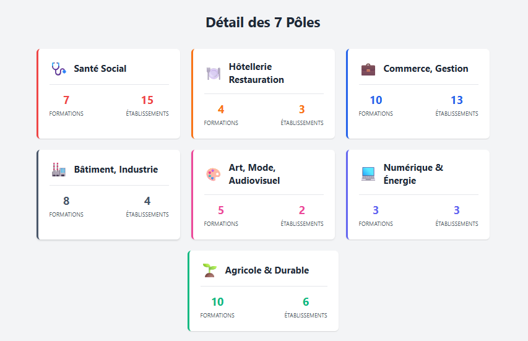Image resolution: width=528 pixels, height=341 pixels.
Task: Click the plate and cutlery Hôtellerie icon
Action: 213,73
